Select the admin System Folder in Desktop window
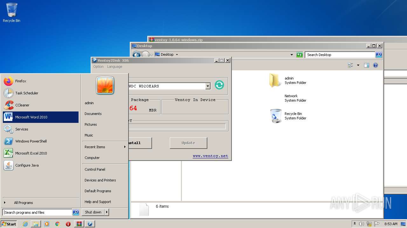This screenshot has height=228, width=407. tap(288, 80)
